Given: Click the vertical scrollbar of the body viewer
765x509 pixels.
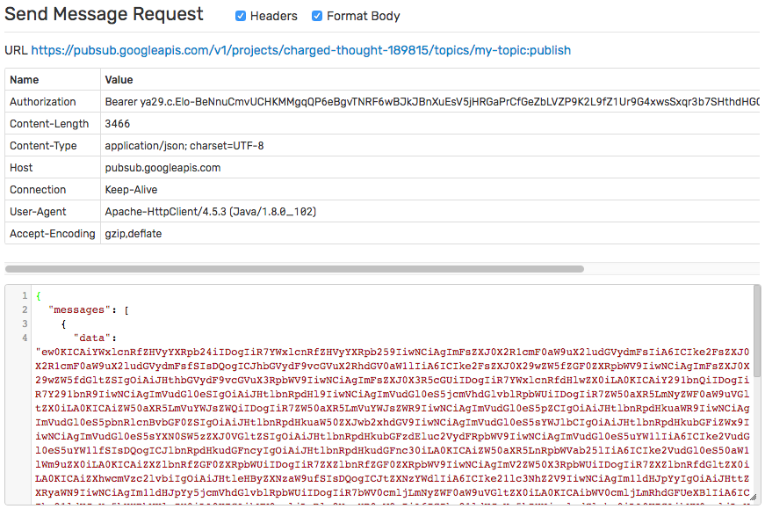Looking at the screenshot, I should tap(757, 331).
